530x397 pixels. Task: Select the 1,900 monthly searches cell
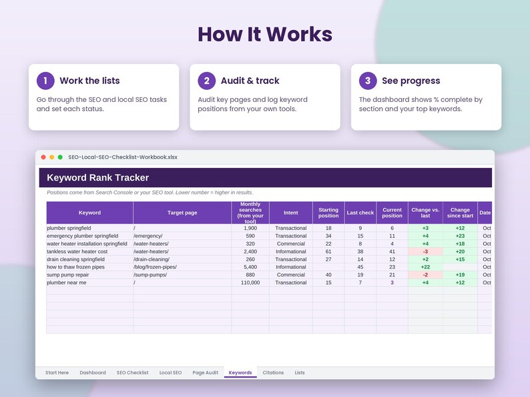[250, 228]
